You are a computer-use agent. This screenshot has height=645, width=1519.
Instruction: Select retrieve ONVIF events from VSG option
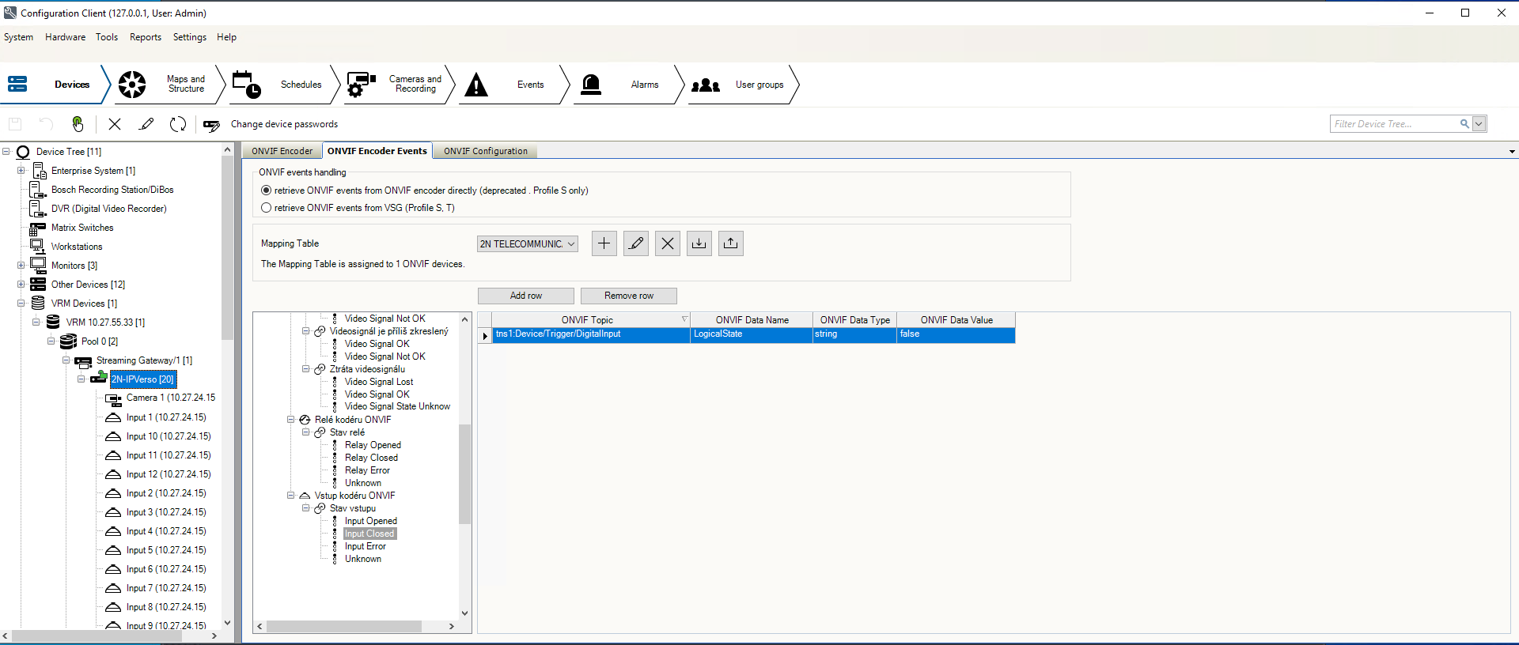point(267,208)
